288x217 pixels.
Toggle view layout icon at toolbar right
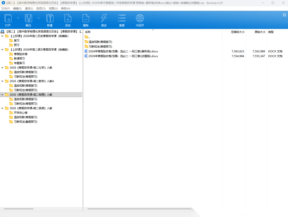coord(284,15)
